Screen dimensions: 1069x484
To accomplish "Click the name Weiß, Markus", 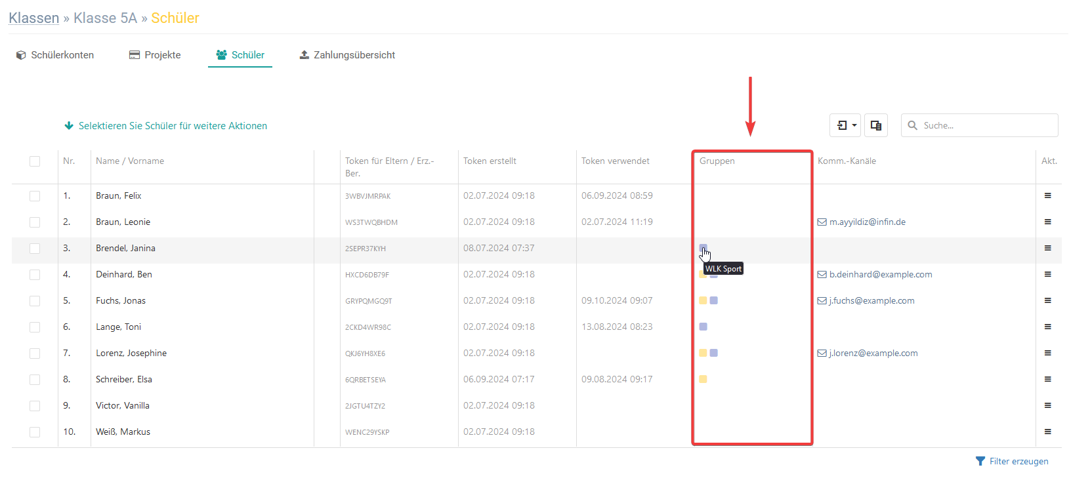I will click(x=123, y=432).
